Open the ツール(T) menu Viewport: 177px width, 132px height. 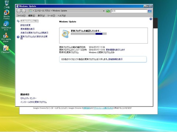[x=51, y=16]
